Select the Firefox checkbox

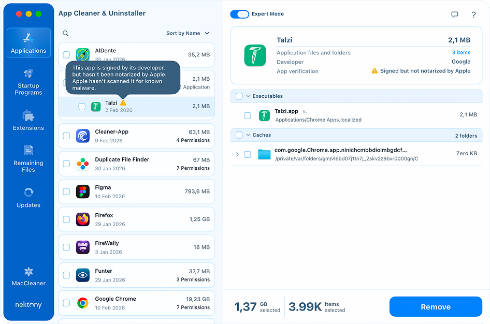point(66,219)
